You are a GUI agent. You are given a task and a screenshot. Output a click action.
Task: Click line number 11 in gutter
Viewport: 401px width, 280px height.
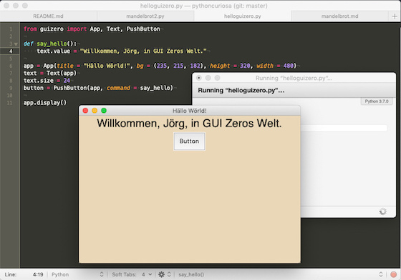pos(10,103)
